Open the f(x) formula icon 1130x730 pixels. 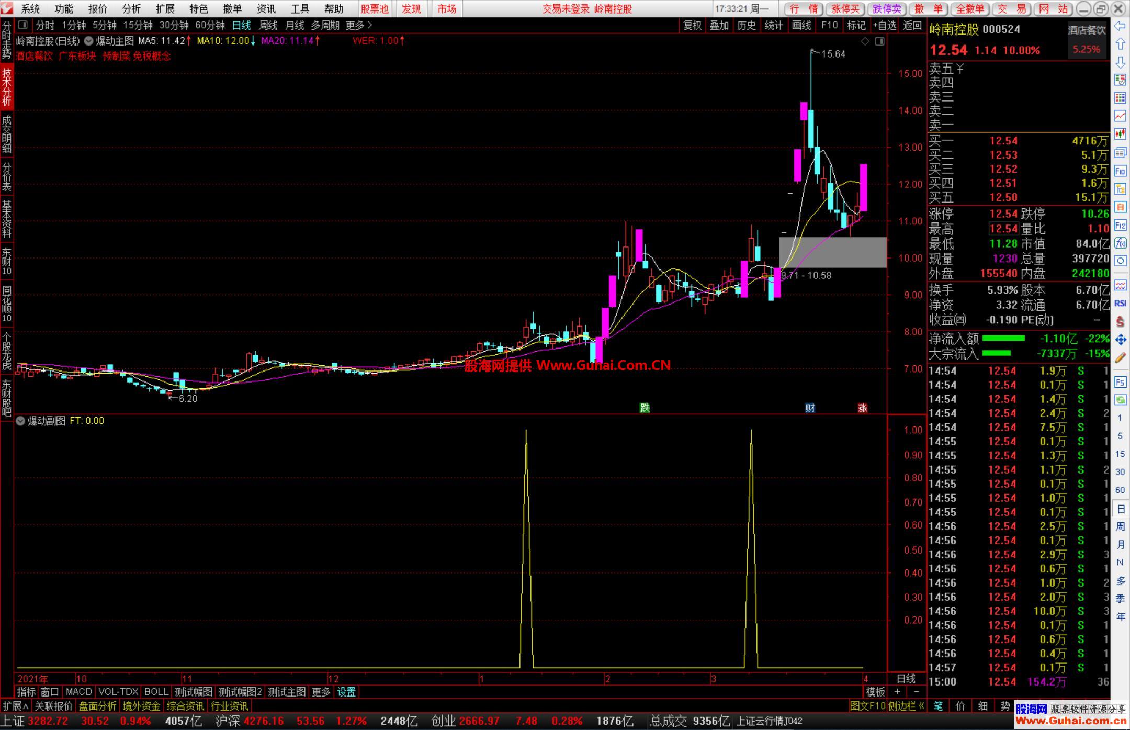pyautogui.click(x=1120, y=243)
